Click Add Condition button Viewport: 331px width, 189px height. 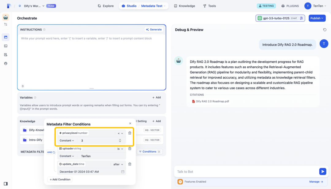(x=60, y=180)
